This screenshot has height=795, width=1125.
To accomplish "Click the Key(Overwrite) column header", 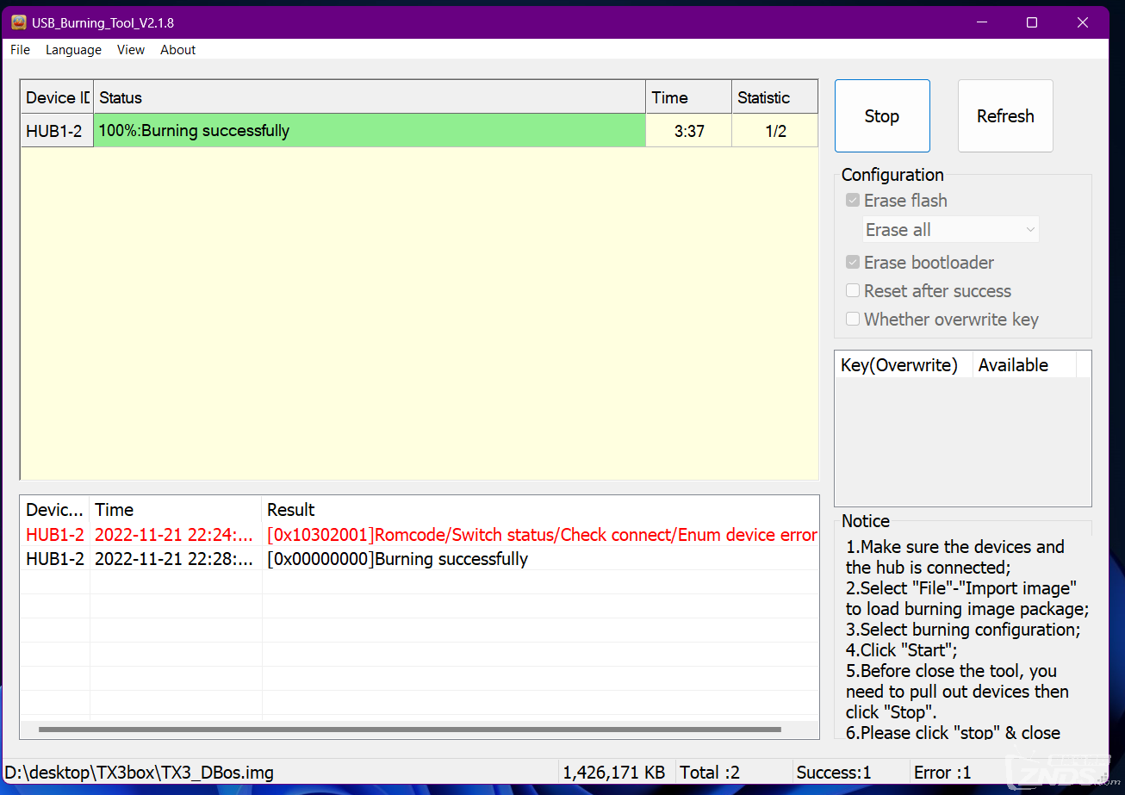I will pyautogui.click(x=899, y=365).
